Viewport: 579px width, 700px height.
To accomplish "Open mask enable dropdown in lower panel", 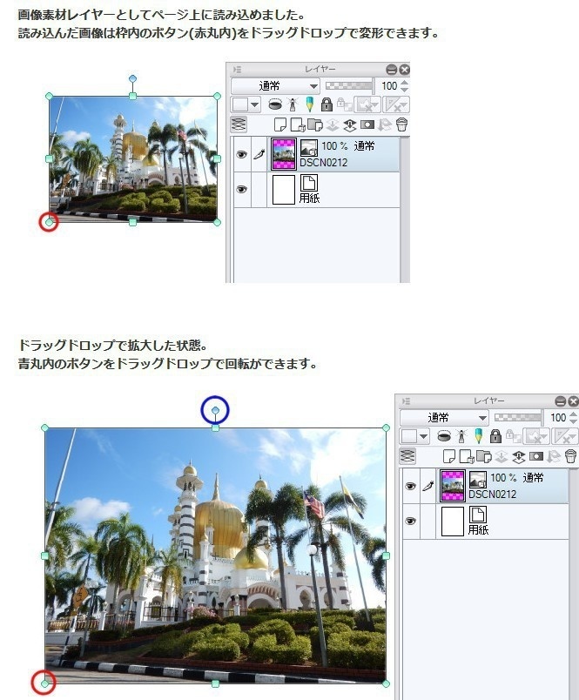I will pos(536,436).
